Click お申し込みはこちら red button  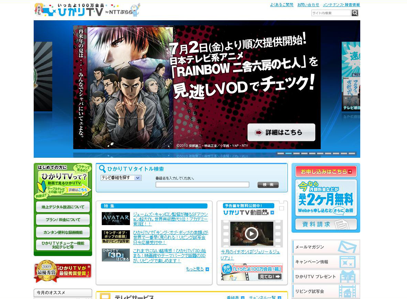[x=326, y=171]
